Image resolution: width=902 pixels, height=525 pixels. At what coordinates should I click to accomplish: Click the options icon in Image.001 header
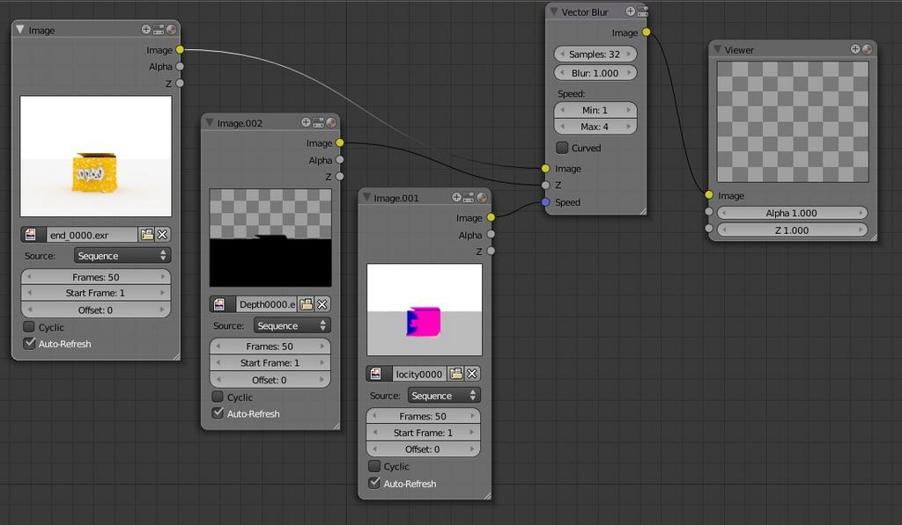pos(469,197)
